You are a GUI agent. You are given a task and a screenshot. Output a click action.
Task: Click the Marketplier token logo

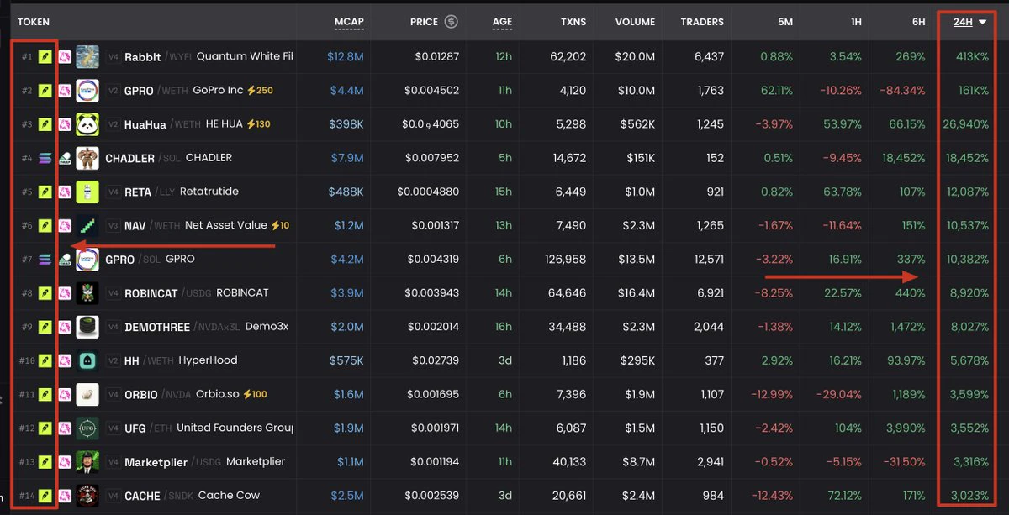click(87, 461)
